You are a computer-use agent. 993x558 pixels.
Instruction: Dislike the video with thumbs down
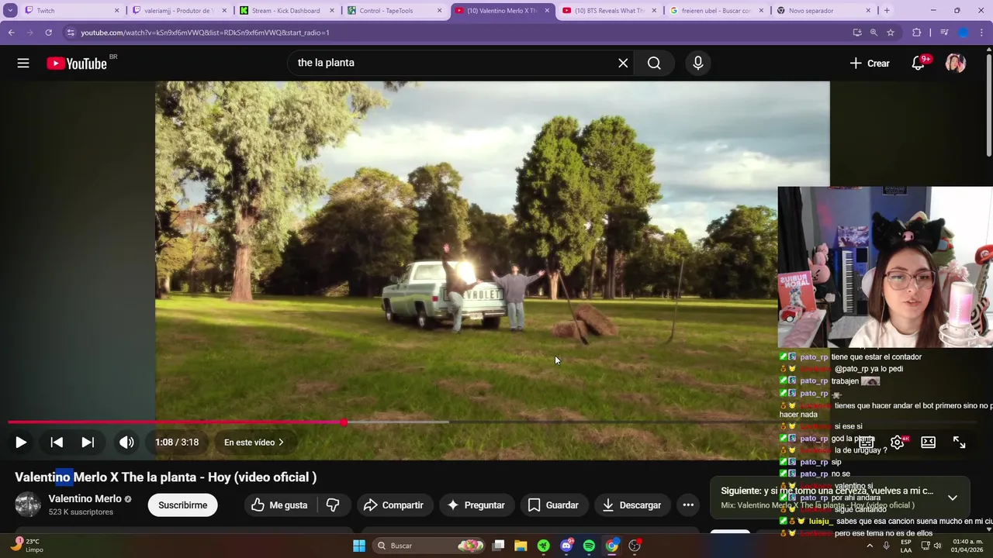pos(333,505)
